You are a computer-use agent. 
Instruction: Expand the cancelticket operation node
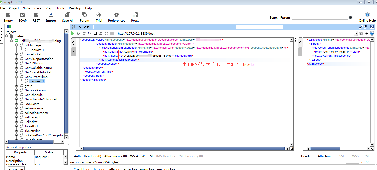click(17, 54)
